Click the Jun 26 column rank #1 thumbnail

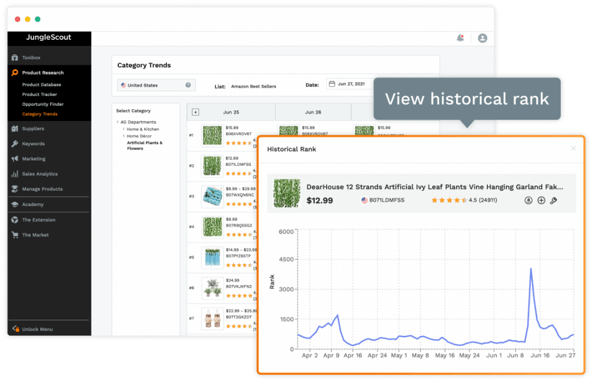click(x=289, y=131)
